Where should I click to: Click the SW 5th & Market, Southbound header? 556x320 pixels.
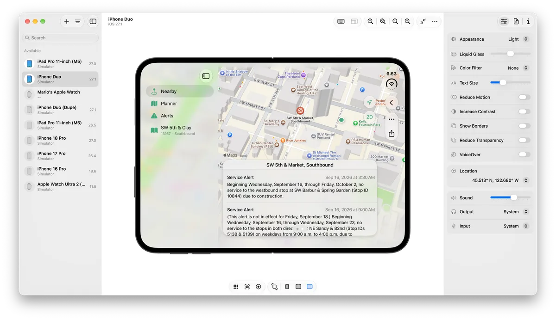click(x=300, y=165)
